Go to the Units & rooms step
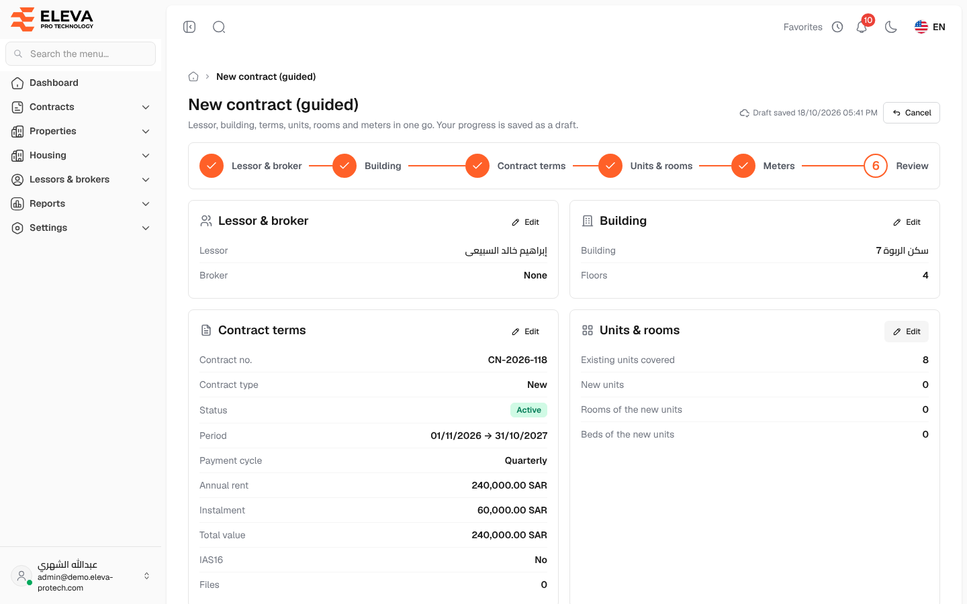 click(645, 166)
